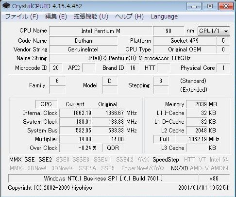
Task: Click the SpeedStep feature label
Action: pyautogui.click(x=166, y=160)
